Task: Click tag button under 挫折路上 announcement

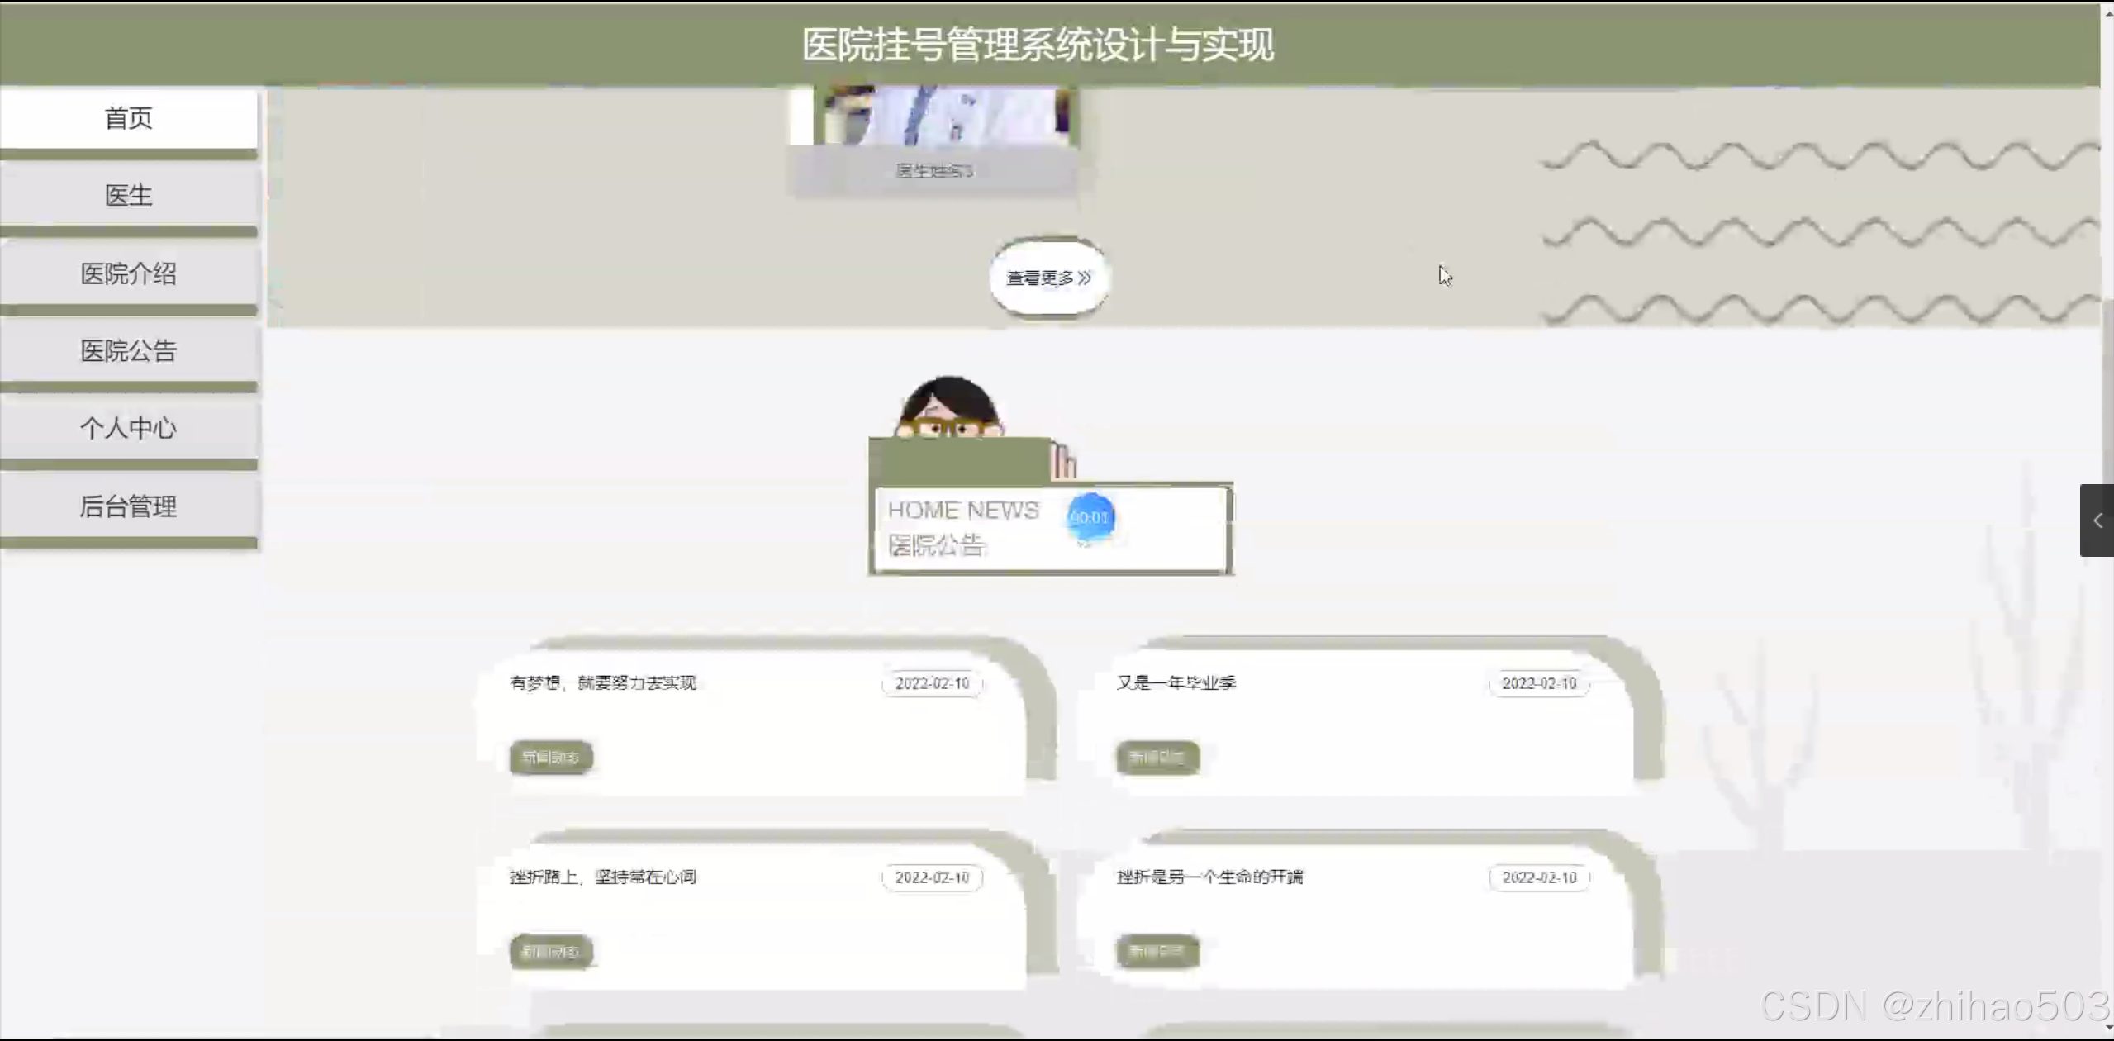Action: pos(551,951)
